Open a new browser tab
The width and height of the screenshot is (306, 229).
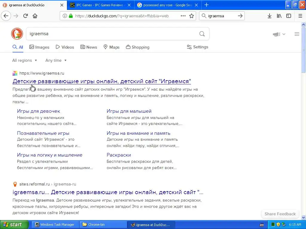206,5
